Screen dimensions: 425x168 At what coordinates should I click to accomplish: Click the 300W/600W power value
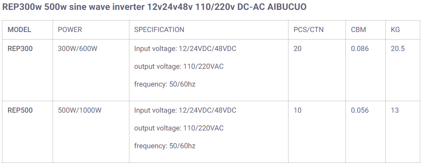78,49
